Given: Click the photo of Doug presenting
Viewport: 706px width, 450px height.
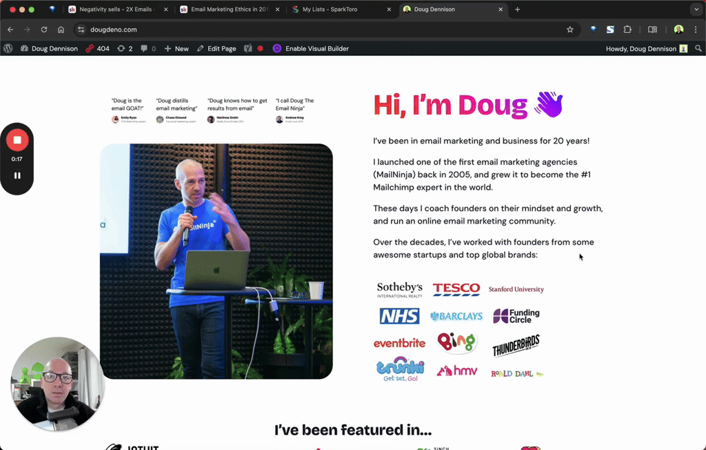Looking at the screenshot, I should (x=216, y=261).
